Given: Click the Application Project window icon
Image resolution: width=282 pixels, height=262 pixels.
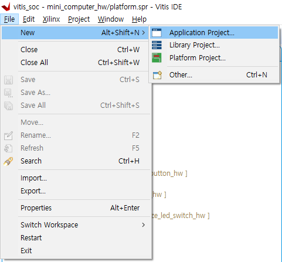Looking at the screenshot, I should coord(157,33).
